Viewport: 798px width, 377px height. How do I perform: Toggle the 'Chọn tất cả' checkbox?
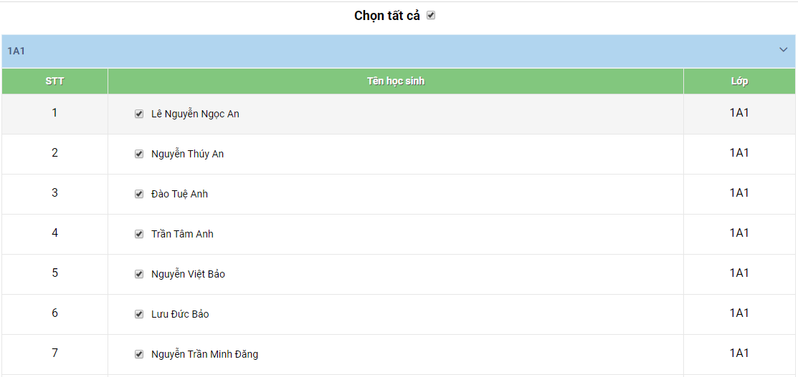[431, 15]
